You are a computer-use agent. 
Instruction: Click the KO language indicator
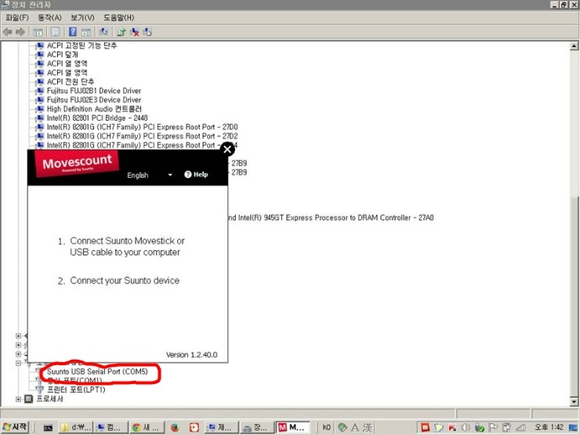pyautogui.click(x=326, y=428)
